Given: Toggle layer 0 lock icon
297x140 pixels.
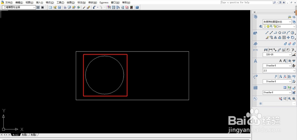Looking at the screenshot, I should pos(274,27).
